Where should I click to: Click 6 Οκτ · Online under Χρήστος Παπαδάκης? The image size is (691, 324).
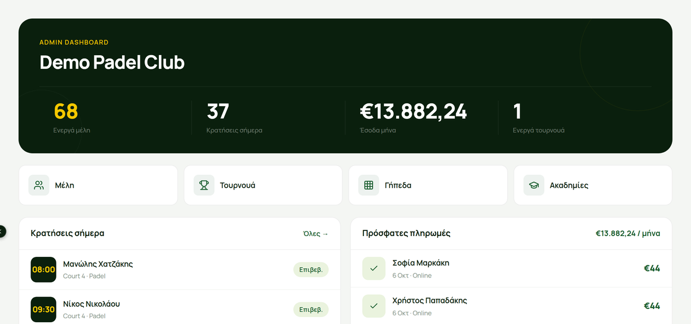412,313
